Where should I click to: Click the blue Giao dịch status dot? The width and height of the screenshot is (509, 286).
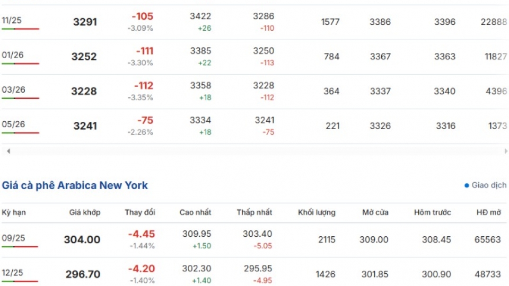[467, 185]
